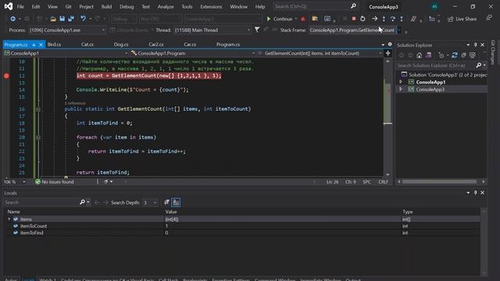Image resolution: width=500 pixels, height=281 pixels.
Task: Stop debugging with the red square icon
Action: click(x=354, y=19)
